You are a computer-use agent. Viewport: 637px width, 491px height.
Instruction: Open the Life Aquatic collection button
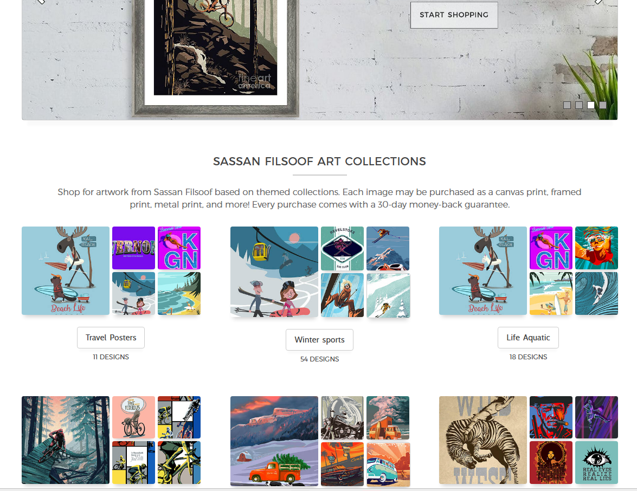coord(528,338)
